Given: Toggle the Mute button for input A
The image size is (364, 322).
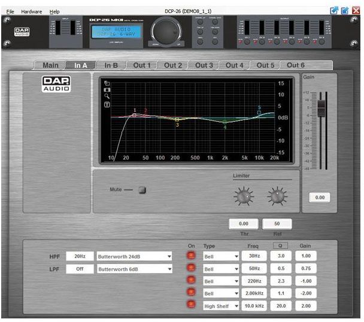Looking at the screenshot, I should [142, 191].
